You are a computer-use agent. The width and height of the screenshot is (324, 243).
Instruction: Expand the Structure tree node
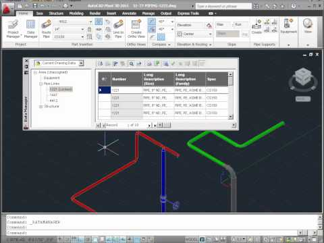[40, 107]
